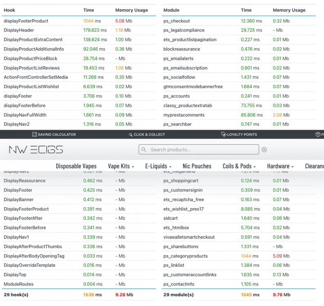Select the blockreassurance module name

(182, 49)
